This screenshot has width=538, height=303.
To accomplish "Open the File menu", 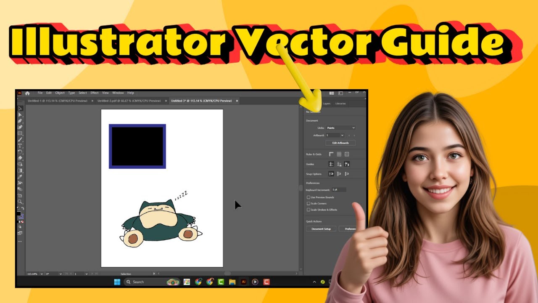I will [40, 93].
